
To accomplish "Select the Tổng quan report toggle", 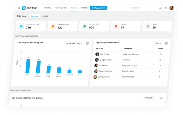I will (34, 16).
